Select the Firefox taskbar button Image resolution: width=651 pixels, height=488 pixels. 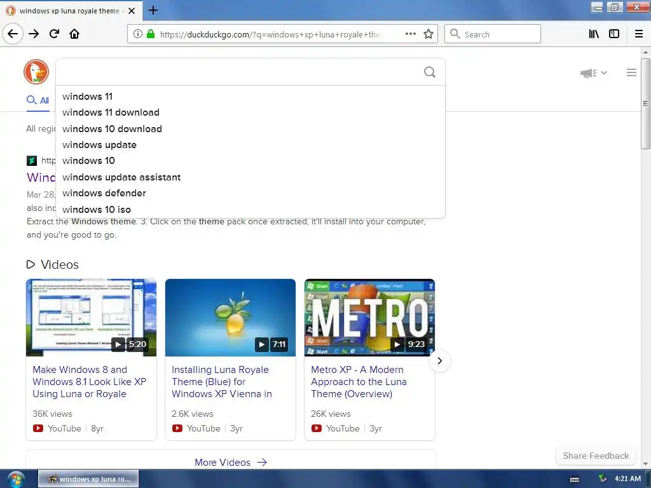pyautogui.click(x=88, y=479)
